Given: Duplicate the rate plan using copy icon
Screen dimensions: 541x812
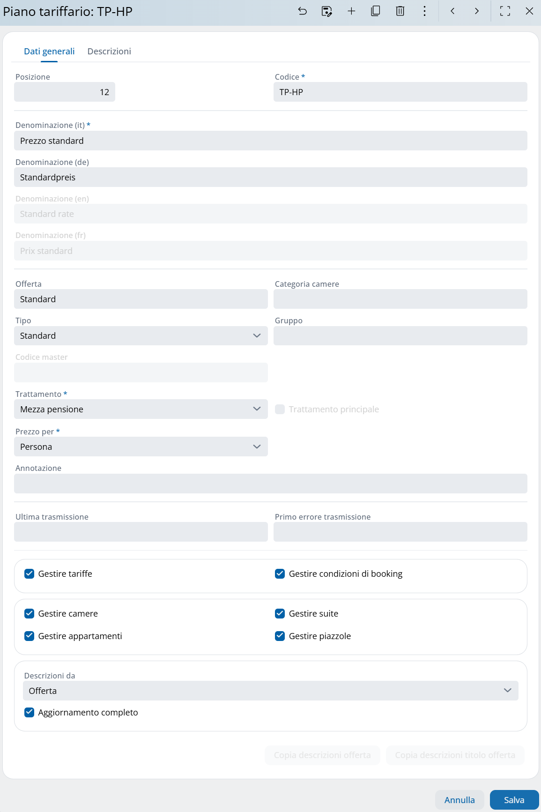Looking at the screenshot, I should [376, 11].
